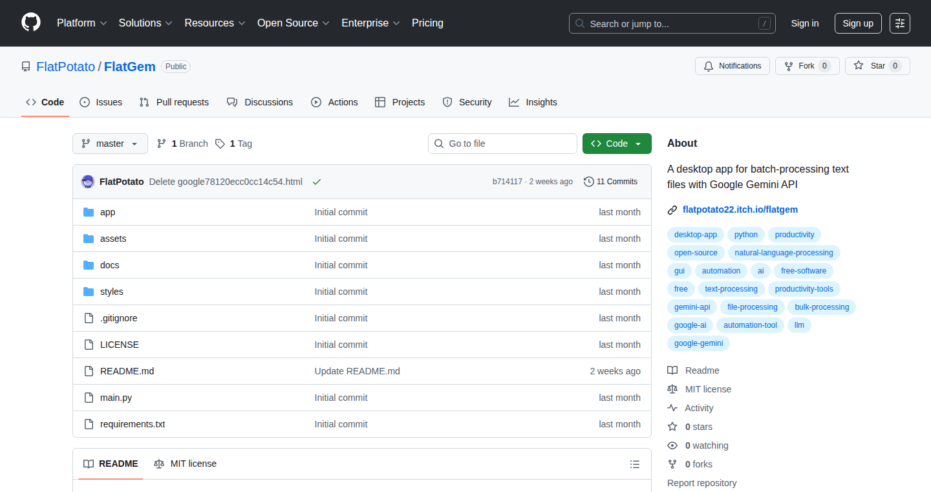Open the README outline list icon
This screenshot has width=931, height=492.
click(635, 464)
